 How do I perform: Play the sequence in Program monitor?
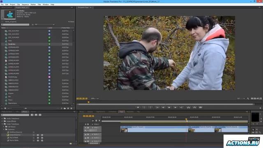(169, 108)
